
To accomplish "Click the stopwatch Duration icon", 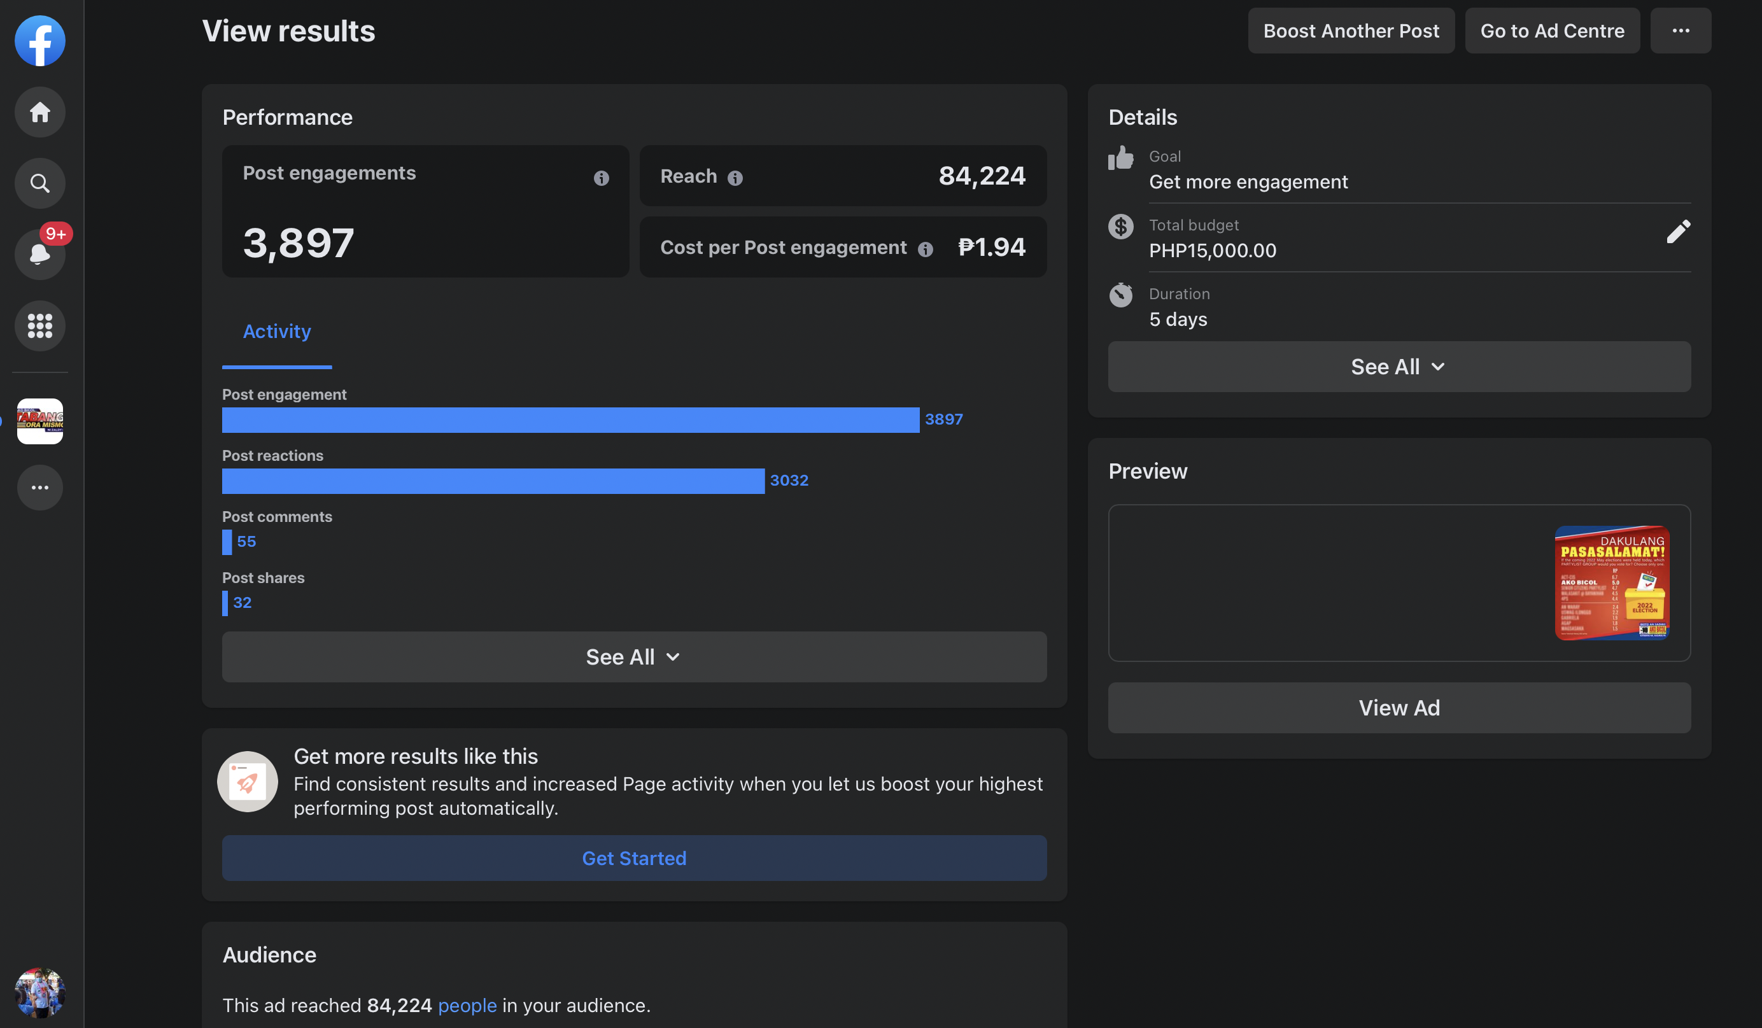I will [1121, 295].
